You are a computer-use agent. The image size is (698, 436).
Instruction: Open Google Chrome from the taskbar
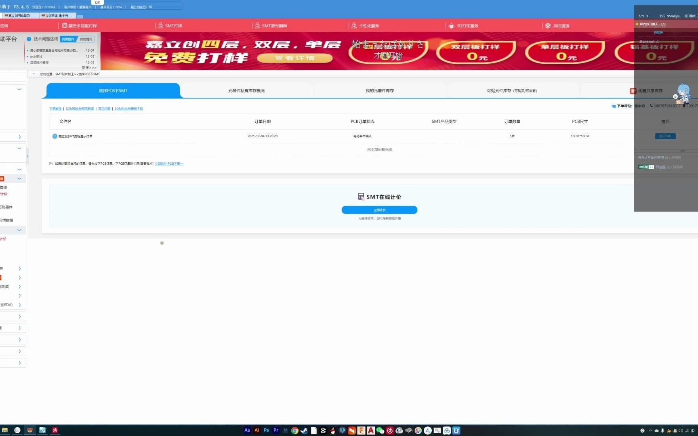point(295,430)
